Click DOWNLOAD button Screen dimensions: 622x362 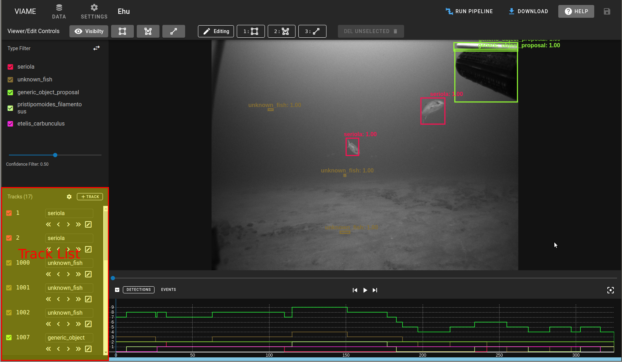point(528,11)
